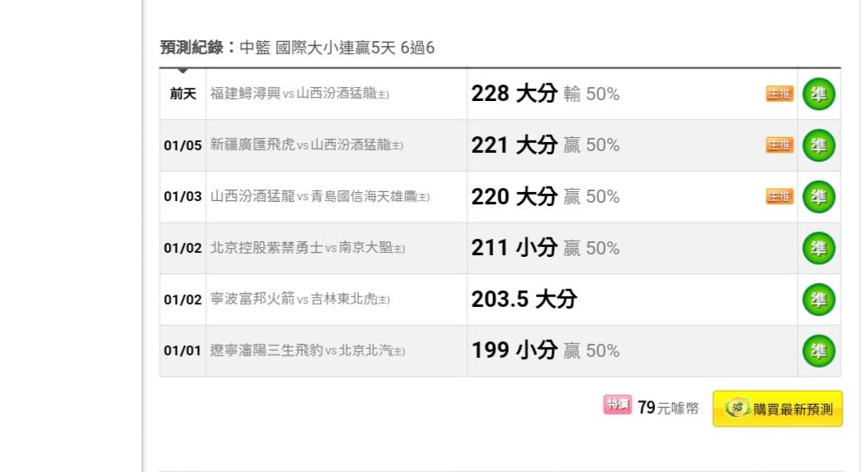Click the 前天 date cell

(x=182, y=94)
